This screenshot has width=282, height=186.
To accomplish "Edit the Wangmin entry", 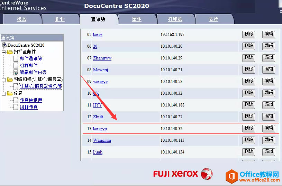I will point(269,140).
